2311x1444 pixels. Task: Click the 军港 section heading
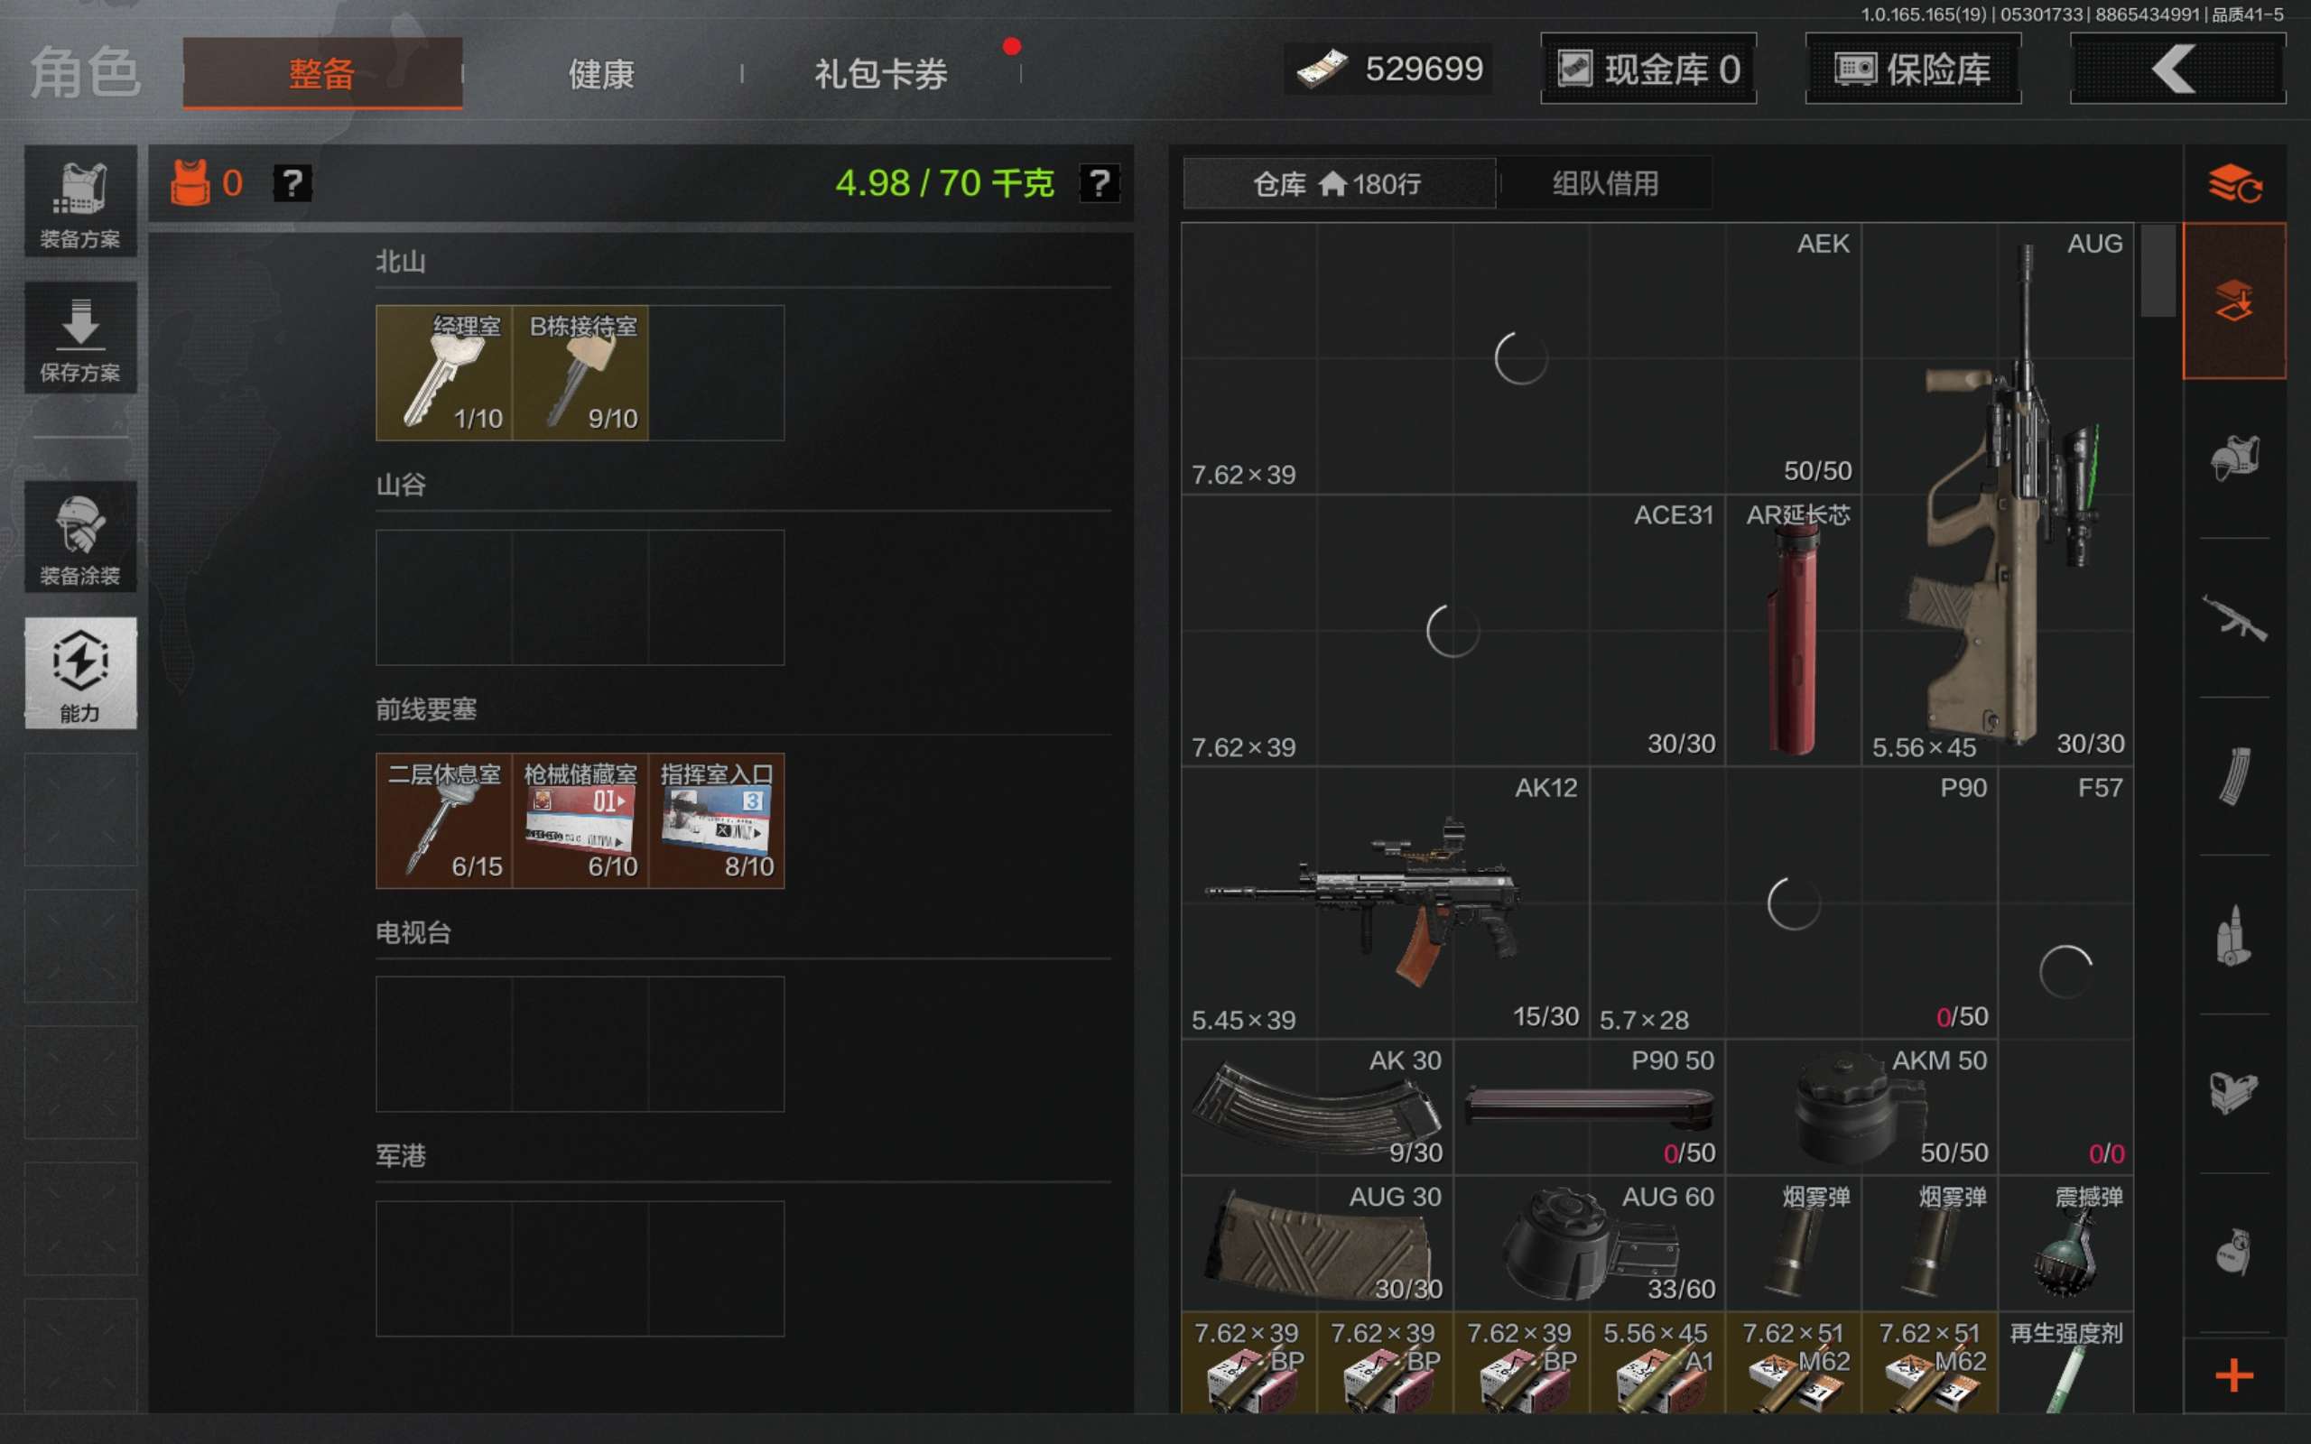[400, 1156]
